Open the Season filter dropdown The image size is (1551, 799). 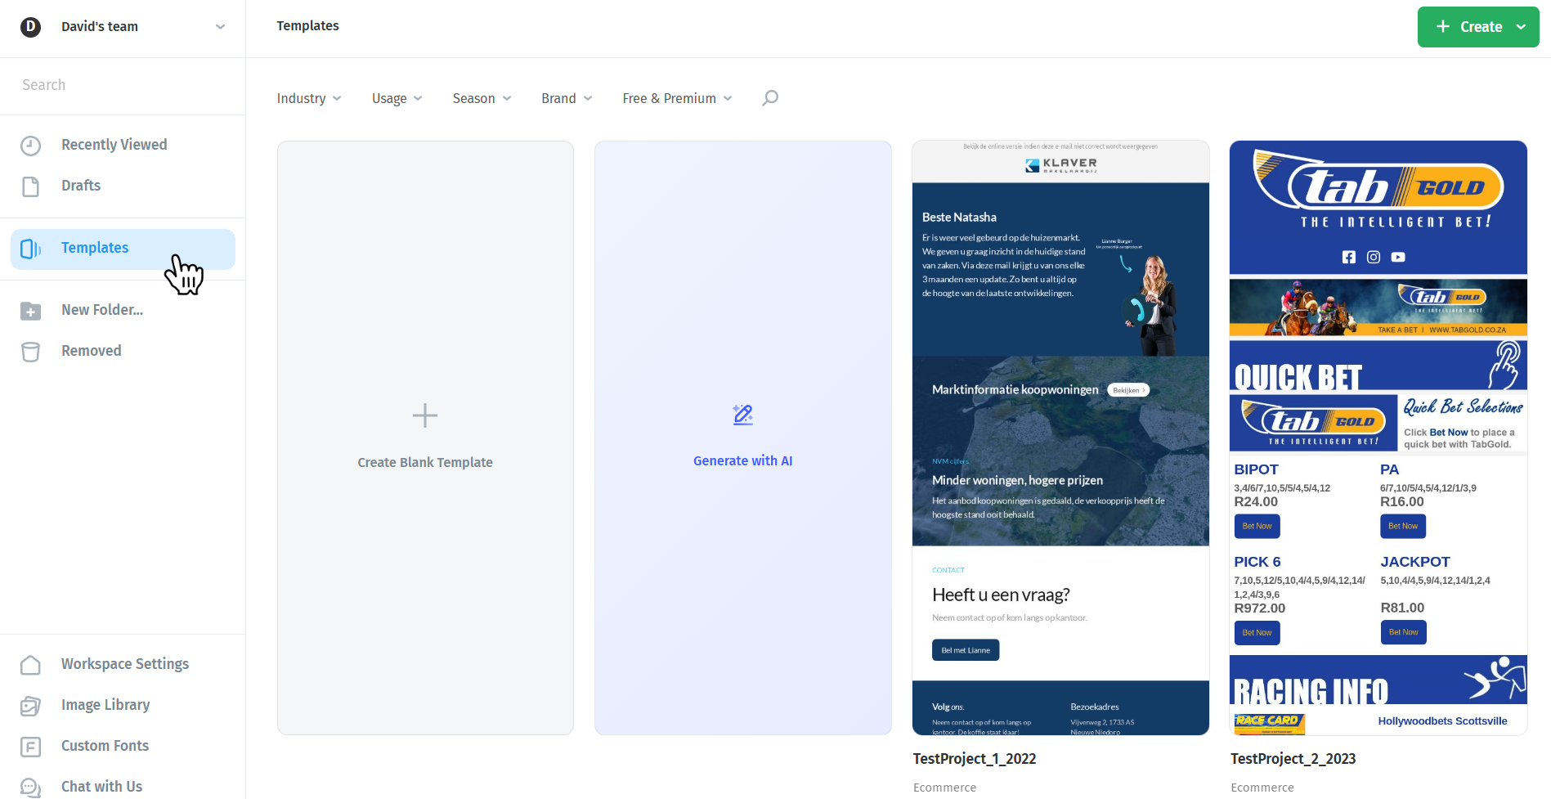(x=482, y=98)
